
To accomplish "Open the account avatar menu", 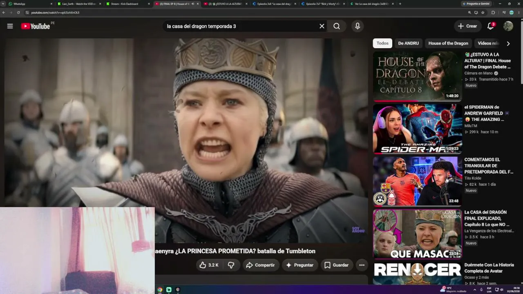I will 508,26.
